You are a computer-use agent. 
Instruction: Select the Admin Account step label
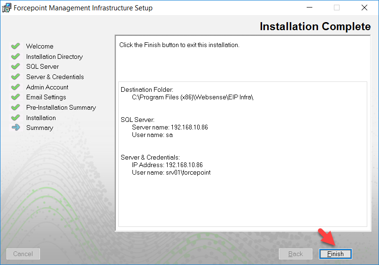pyautogui.click(x=47, y=87)
